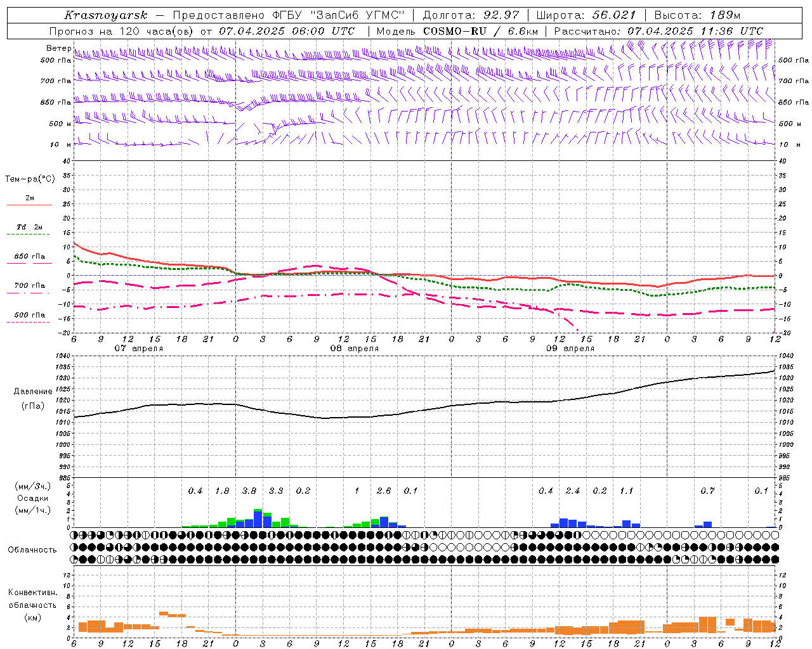Click the 07 апреля date label
The height and width of the screenshot is (649, 812).
pyautogui.click(x=138, y=349)
